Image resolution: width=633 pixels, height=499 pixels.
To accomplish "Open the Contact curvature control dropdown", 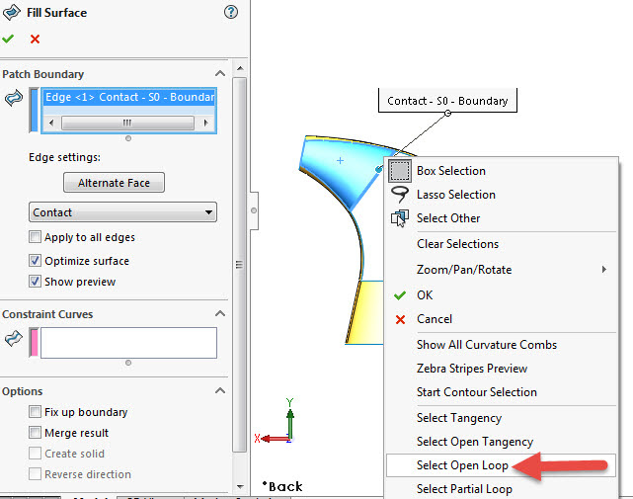I will click(122, 212).
